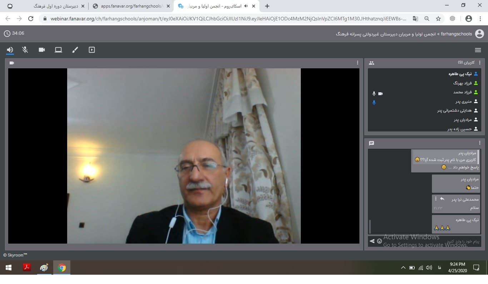The image size is (488, 284).
Task: Click the emoji smiley button in chat
Action: 379,241
